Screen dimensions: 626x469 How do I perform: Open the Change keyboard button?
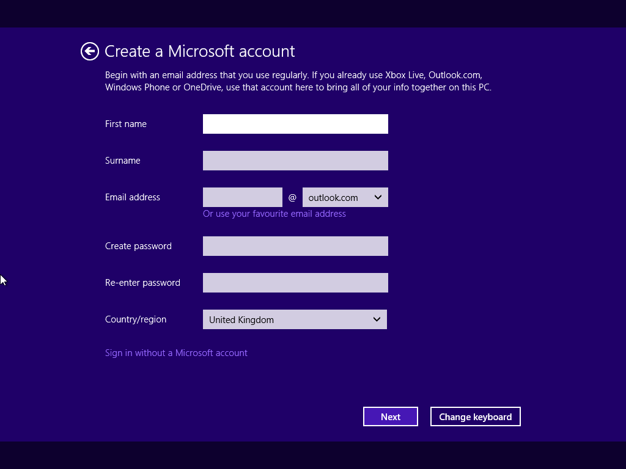(x=476, y=416)
